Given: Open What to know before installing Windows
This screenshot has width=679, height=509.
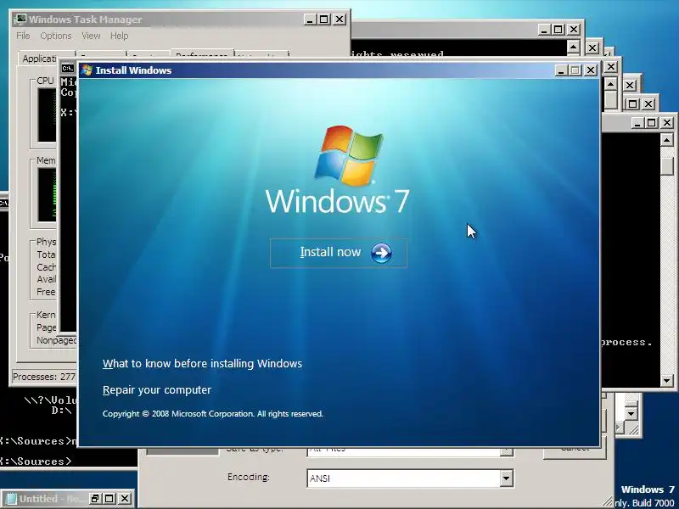Looking at the screenshot, I should pos(202,364).
